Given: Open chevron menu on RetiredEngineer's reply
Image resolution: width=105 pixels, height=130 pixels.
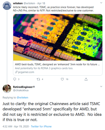Looking at the screenshot, I should [101, 86].
